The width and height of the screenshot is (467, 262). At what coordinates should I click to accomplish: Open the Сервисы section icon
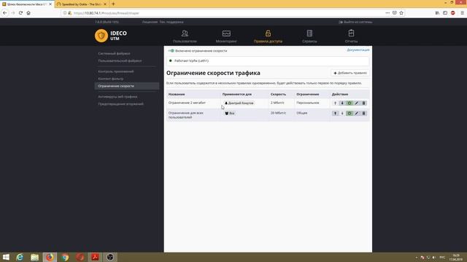click(309, 33)
